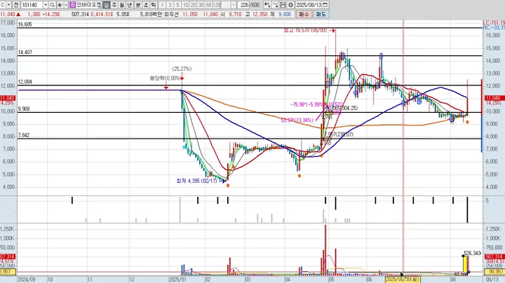Viewport: 505px width, 283px height.
Task: Click the yellow latest volume bar
Action: pos(466,264)
